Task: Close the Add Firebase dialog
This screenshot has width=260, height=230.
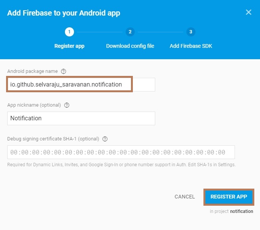Action: 249,12
